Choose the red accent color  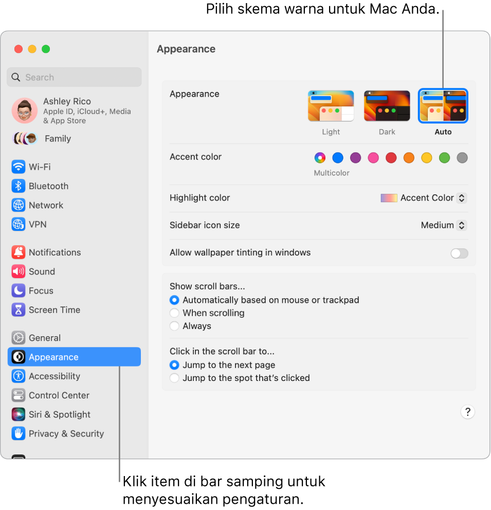coord(391,158)
